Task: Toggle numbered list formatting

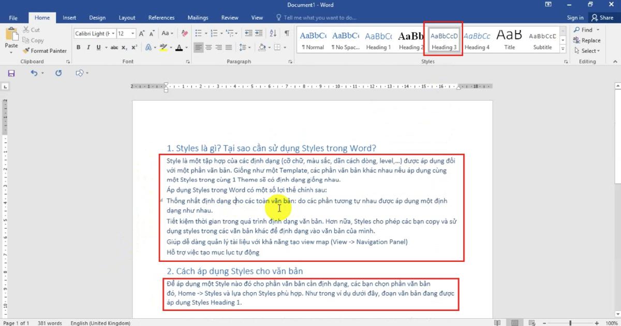Action: click(x=214, y=33)
